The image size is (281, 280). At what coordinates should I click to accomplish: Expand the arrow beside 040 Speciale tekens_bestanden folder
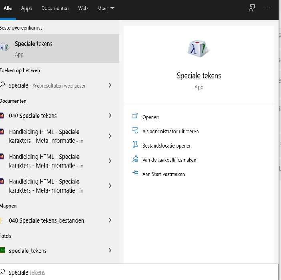[x=110, y=220]
